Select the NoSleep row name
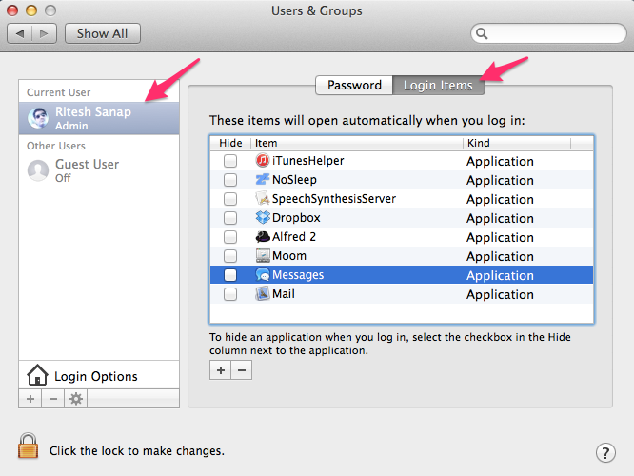The height and width of the screenshot is (476, 634). coord(294,180)
